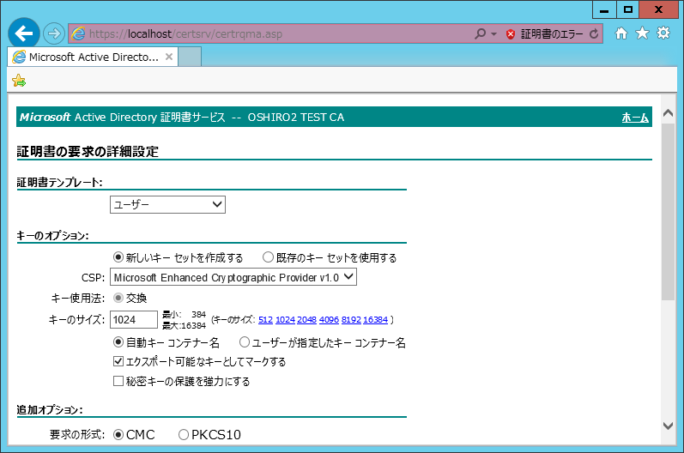Click the 最大:16384 text
The height and width of the screenshot is (453, 684).
(x=184, y=326)
